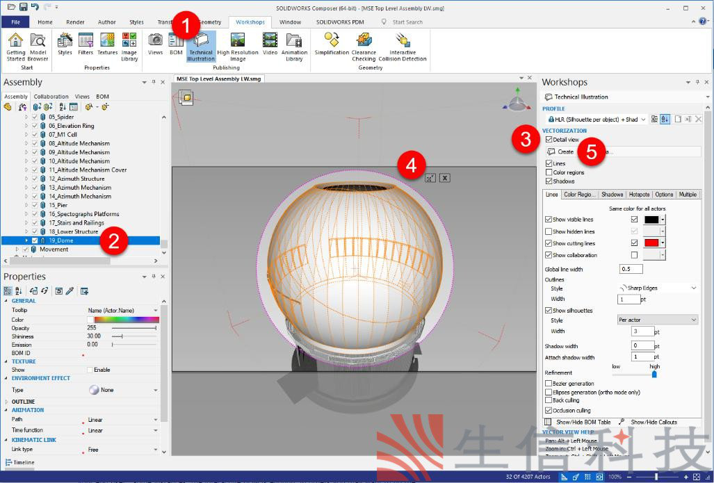Uncheck the Detail view checkbox
714x483 pixels.
pyautogui.click(x=549, y=140)
